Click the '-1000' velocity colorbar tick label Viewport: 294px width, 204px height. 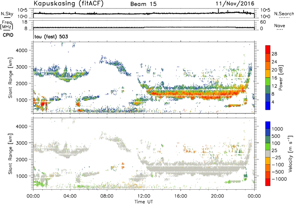pos(279,179)
